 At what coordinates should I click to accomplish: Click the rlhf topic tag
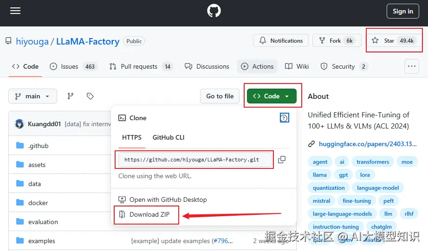[409, 214]
